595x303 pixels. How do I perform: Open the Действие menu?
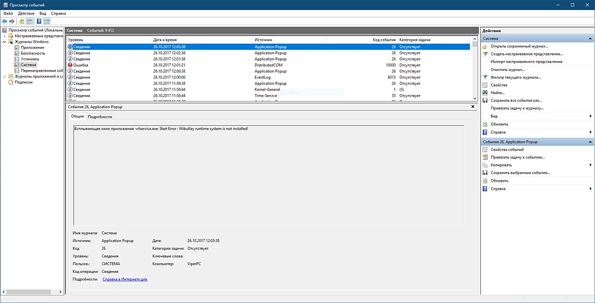coord(26,13)
